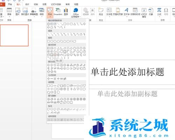Go to the Slide Show tab

56,4
